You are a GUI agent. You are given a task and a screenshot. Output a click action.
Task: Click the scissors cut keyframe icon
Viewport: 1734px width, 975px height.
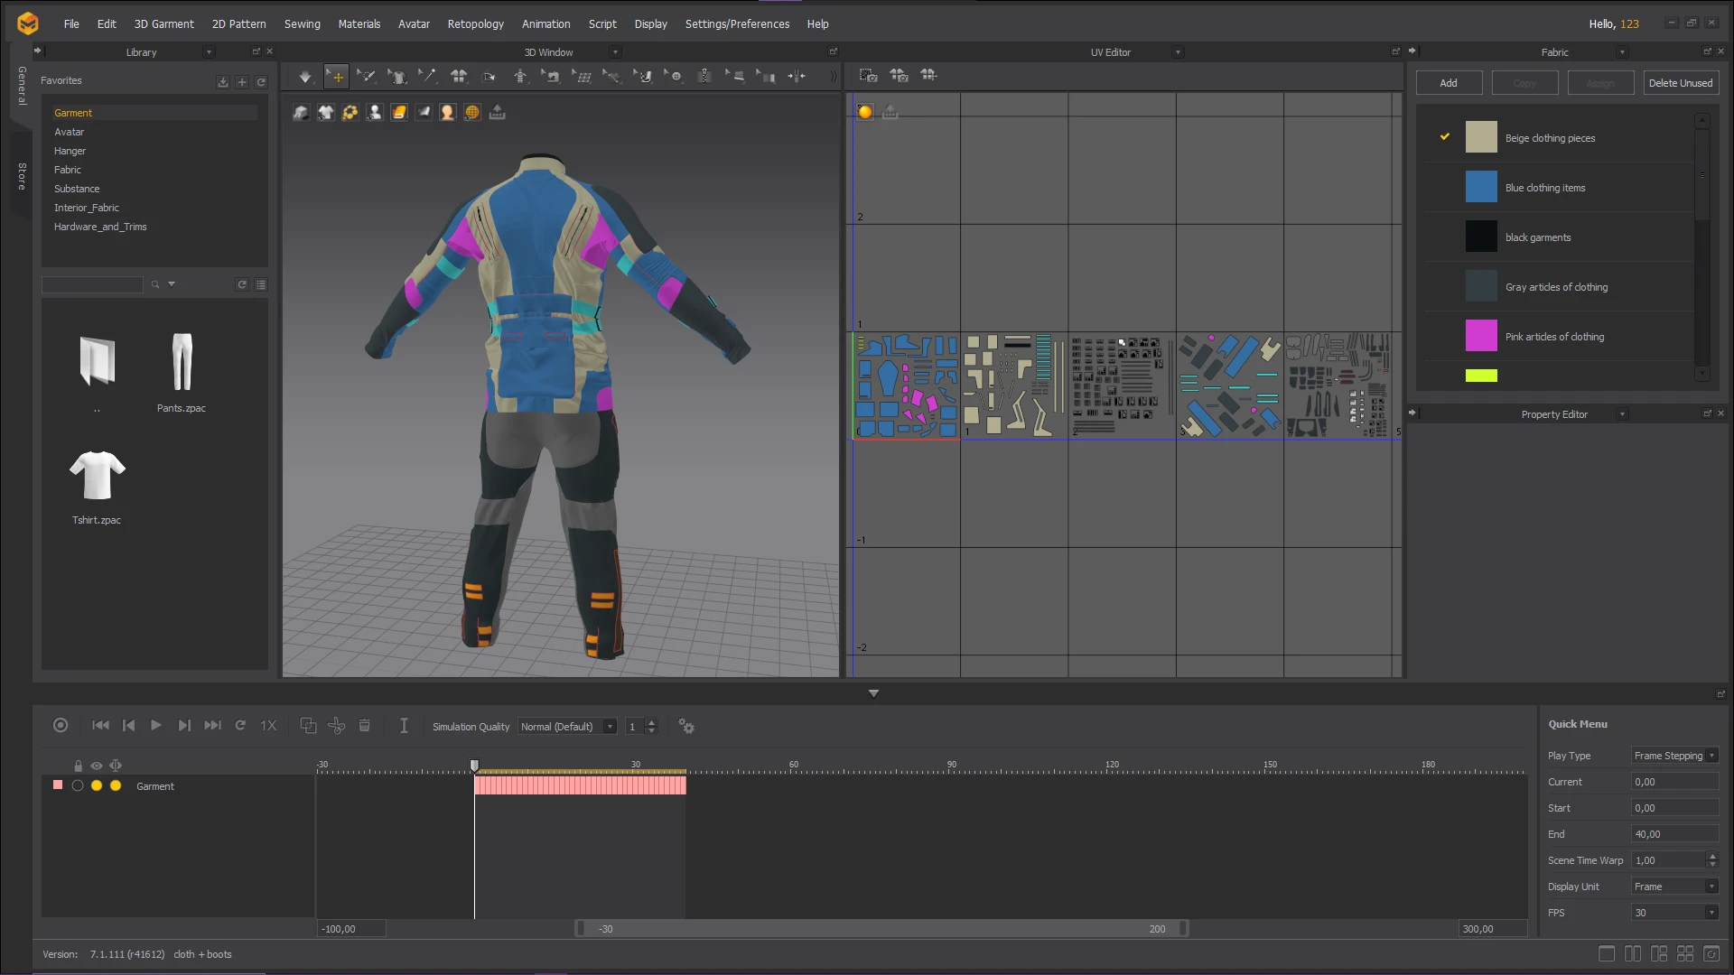click(337, 726)
